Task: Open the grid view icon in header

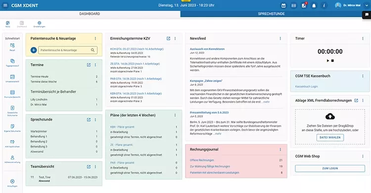Action: pyautogui.click(x=294, y=5)
